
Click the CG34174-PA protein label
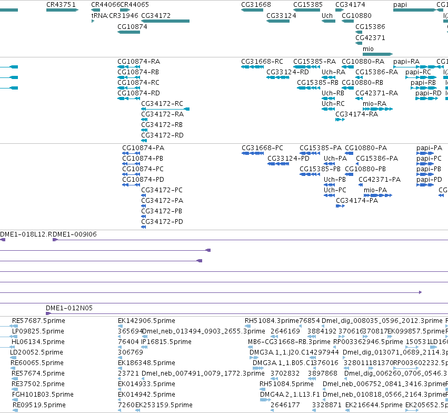(357, 201)
